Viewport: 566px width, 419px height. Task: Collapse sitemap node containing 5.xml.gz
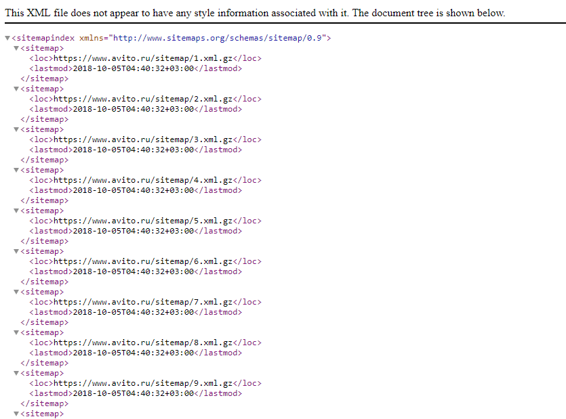coord(16,211)
